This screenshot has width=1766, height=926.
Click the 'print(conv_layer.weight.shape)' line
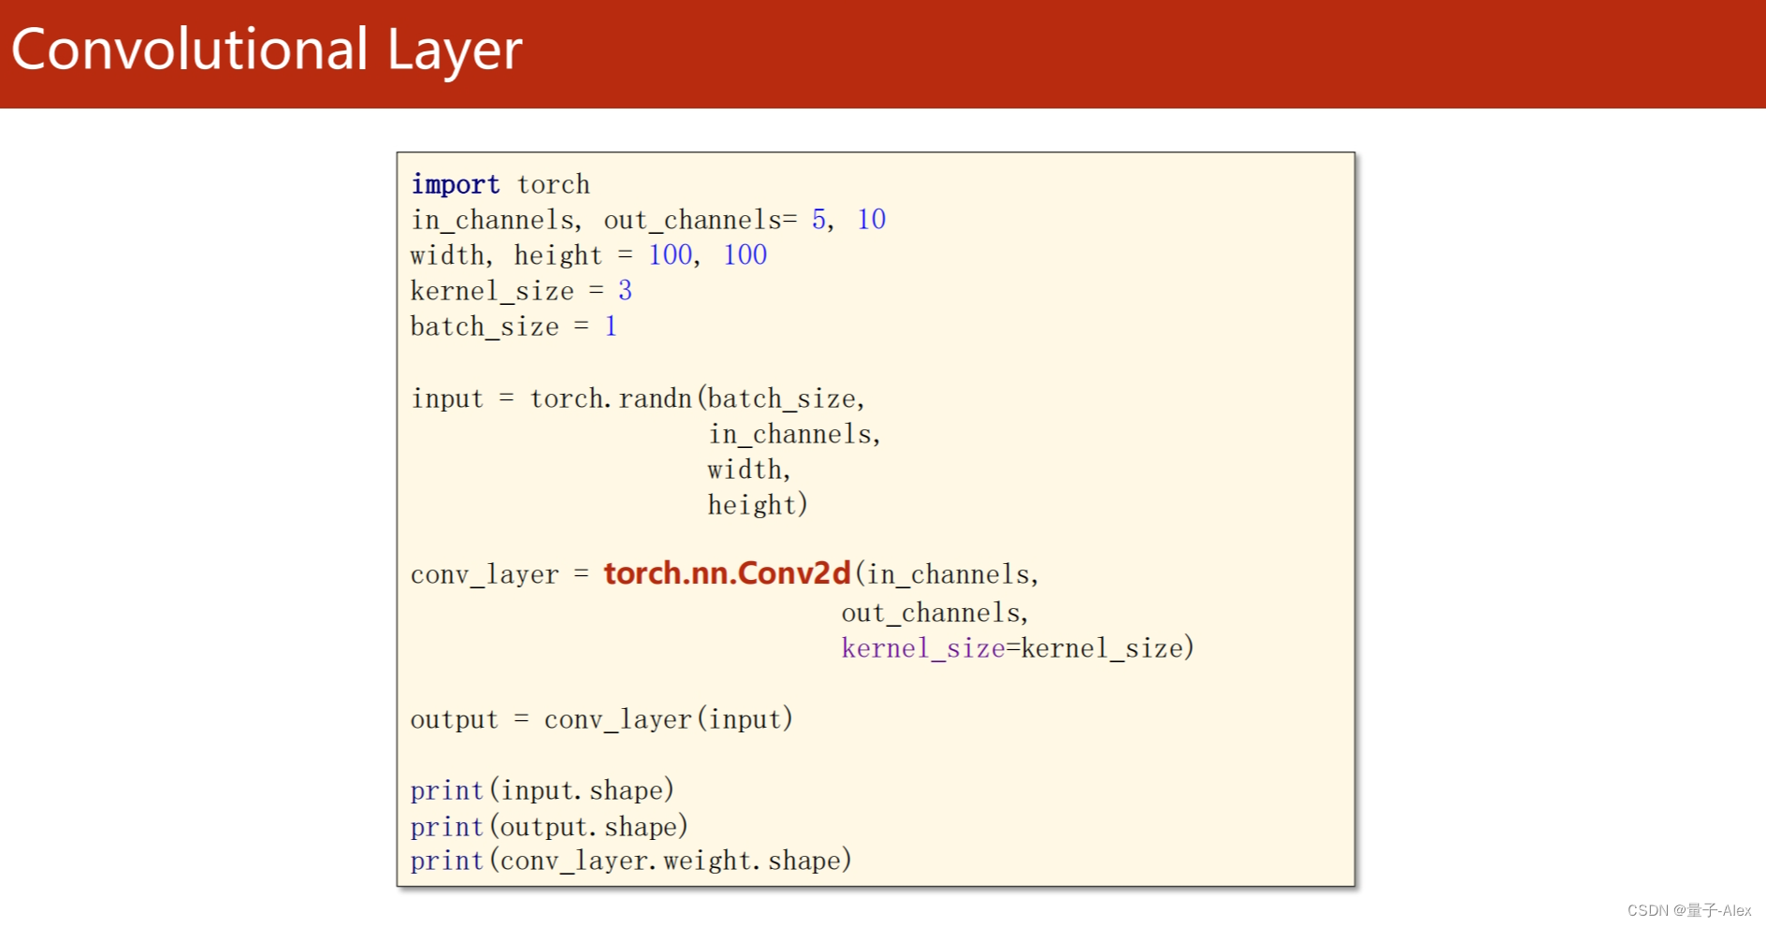(x=631, y=861)
